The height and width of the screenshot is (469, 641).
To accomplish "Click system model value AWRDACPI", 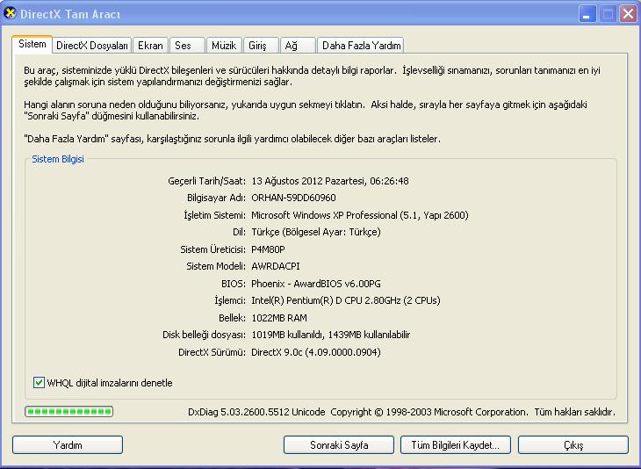I will 276,266.
